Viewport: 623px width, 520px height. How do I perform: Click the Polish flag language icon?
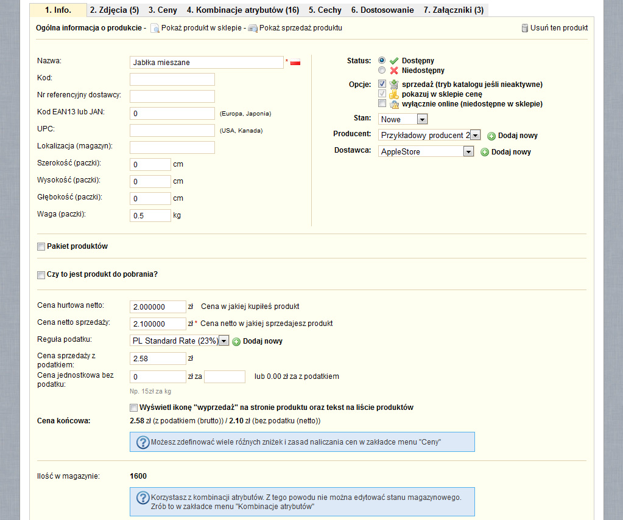tap(295, 63)
